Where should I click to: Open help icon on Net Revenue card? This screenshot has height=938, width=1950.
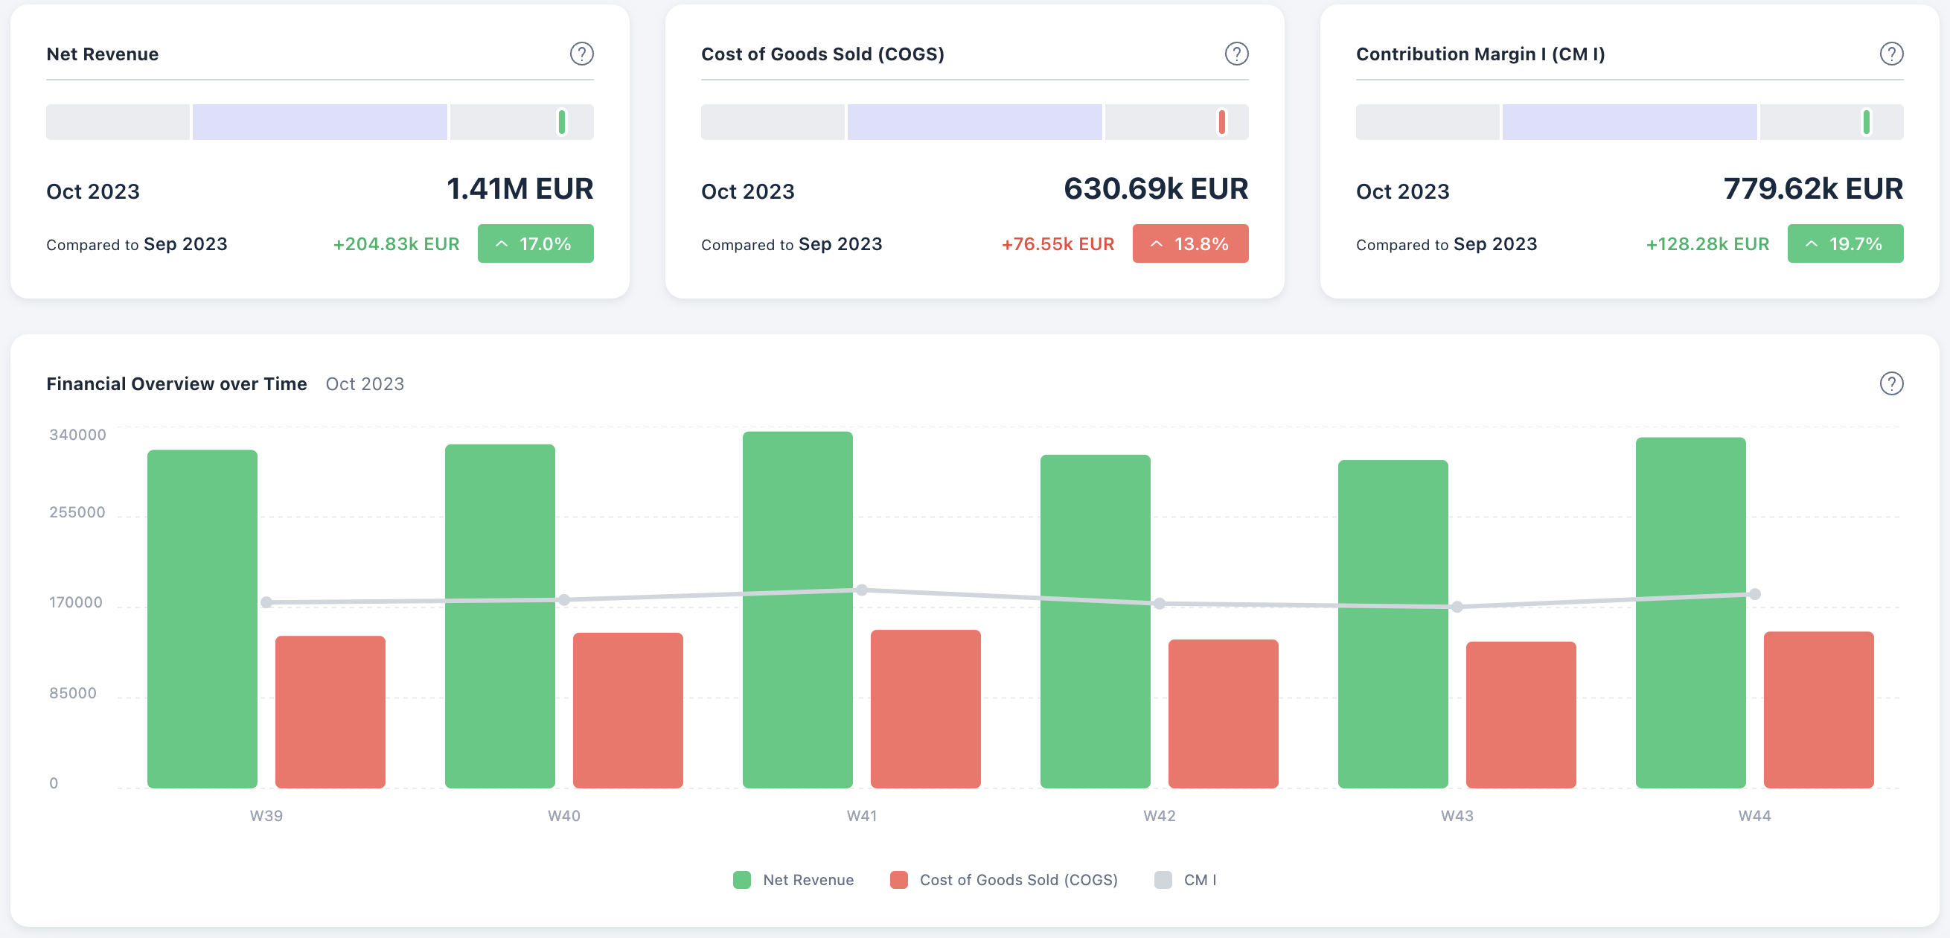tap(581, 54)
